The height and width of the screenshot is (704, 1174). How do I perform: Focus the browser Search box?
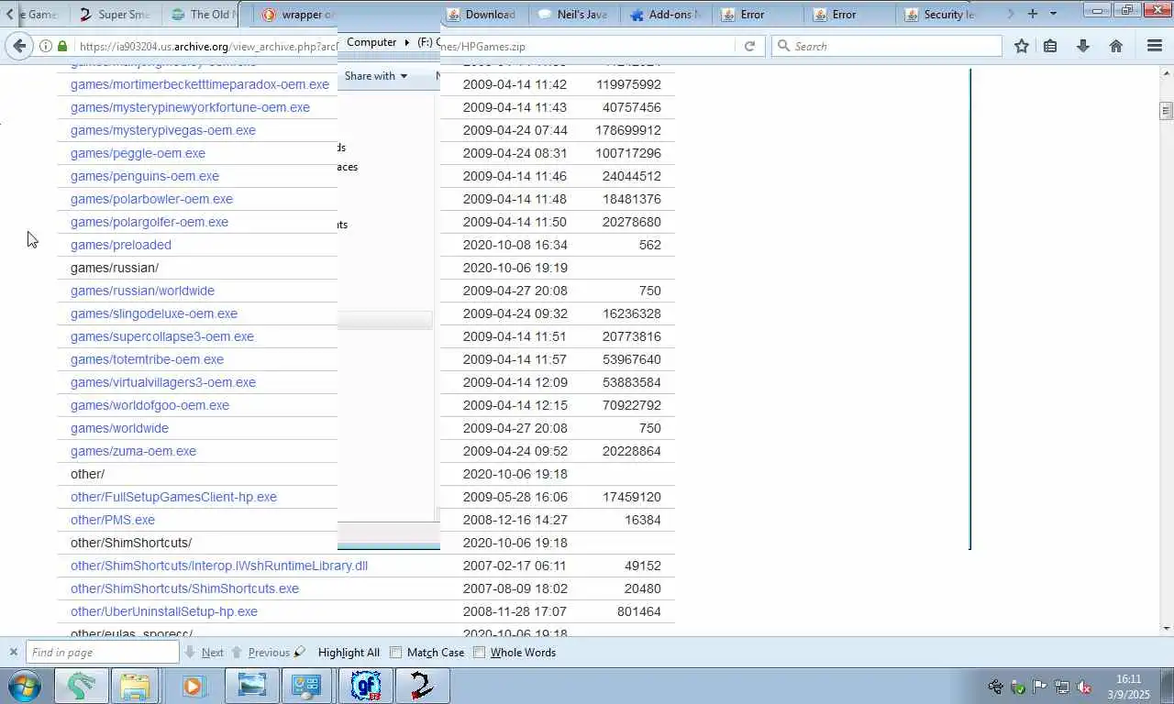click(886, 46)
